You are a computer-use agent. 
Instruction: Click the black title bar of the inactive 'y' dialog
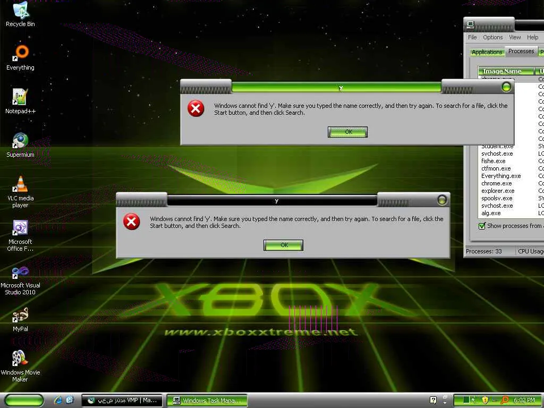click(272, 200)
